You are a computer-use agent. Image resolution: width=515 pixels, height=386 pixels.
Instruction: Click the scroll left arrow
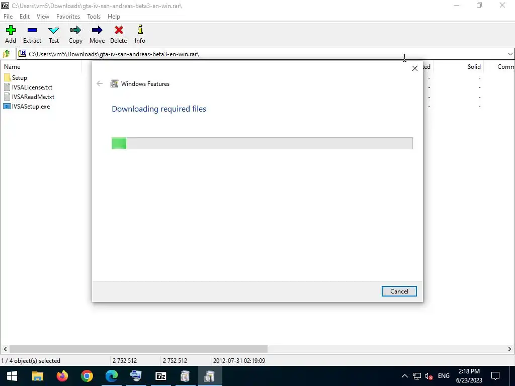click(5, 349)
